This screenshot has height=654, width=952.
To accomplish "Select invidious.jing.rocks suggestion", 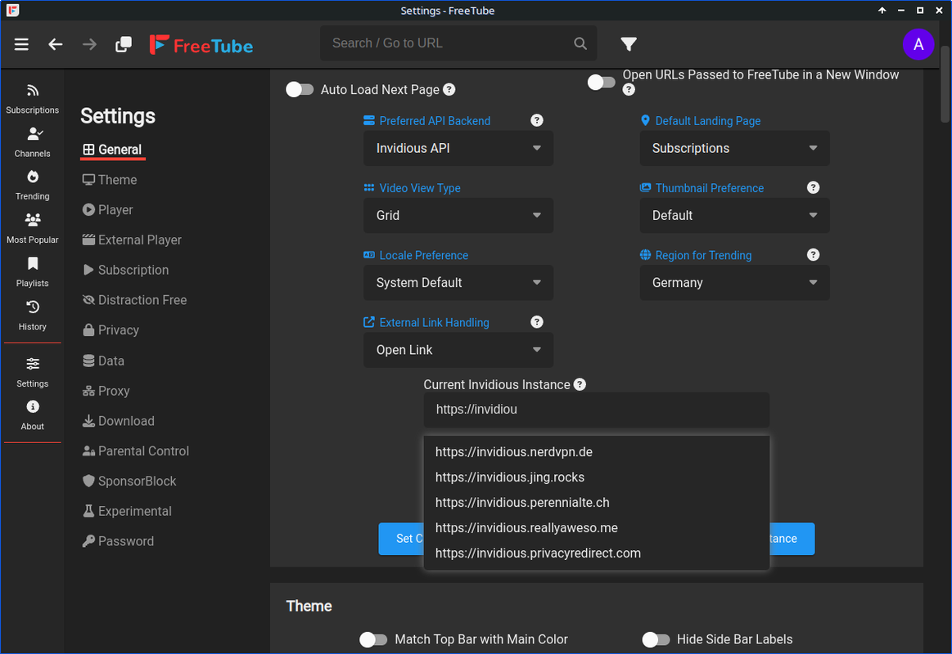I will pyautogui.click(x=596, y=477).
